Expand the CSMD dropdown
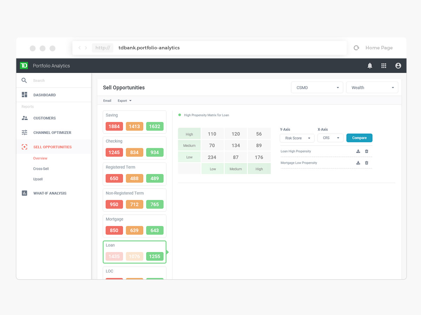The height and width of the screenshot is (315, 421). 317,87
